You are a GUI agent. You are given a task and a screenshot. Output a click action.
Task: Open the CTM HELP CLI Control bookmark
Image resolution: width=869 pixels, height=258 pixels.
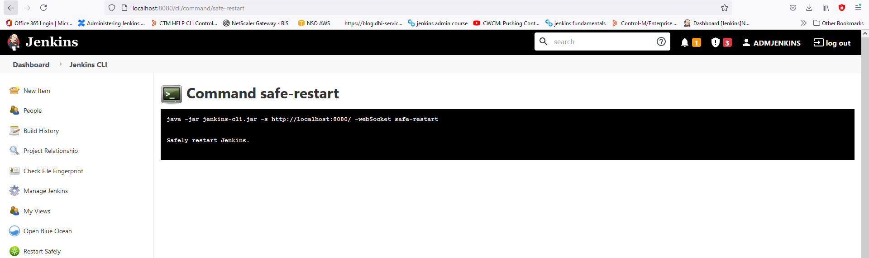184,23
